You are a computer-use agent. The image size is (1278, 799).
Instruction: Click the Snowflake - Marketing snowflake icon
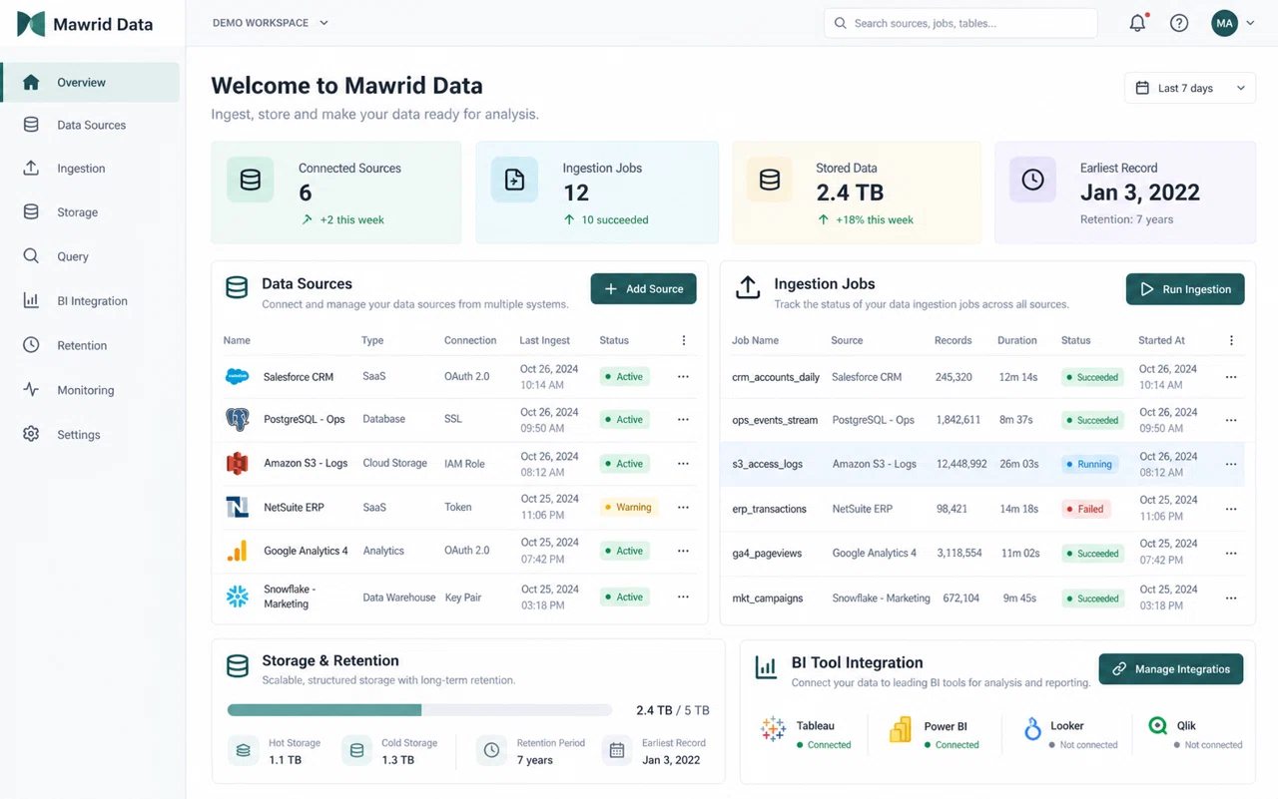[x=237, y=597]
